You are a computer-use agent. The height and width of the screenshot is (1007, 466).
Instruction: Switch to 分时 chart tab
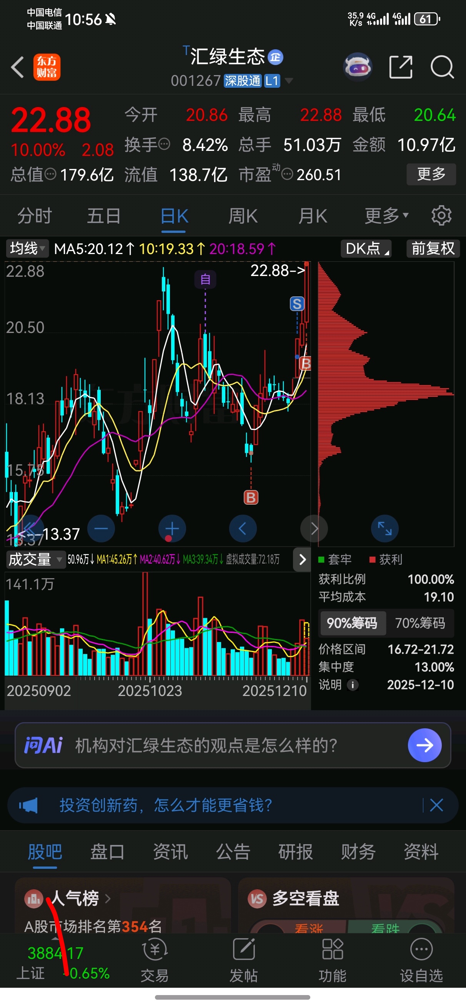tap(34, 216)
